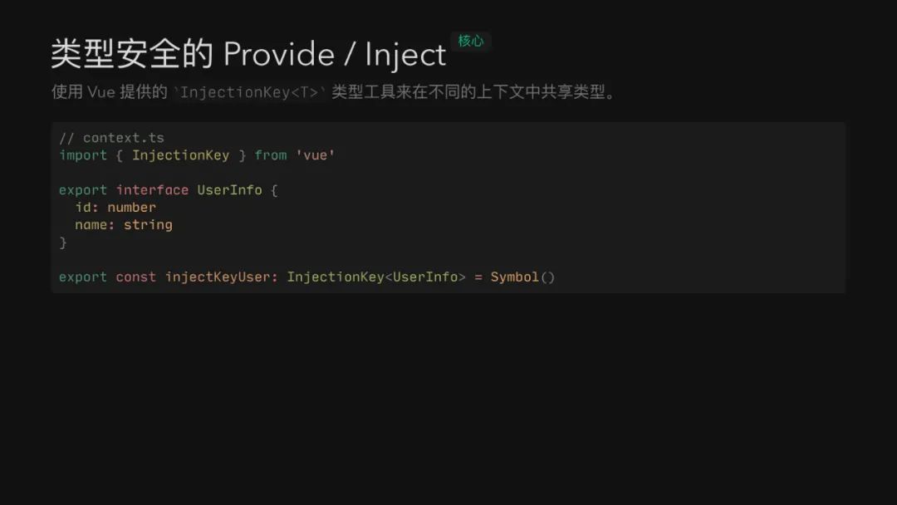Screen dimensions: 897x505
Task: Click the from keyword in import line
Action: [x=271, y=155]
